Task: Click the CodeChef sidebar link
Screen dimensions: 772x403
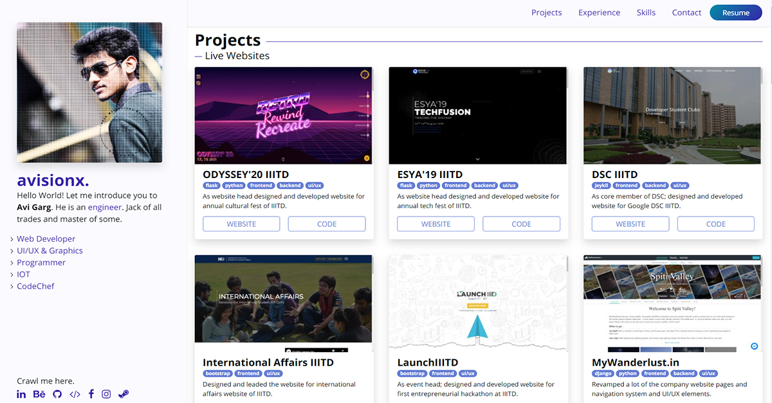Action: pos(35,286)
